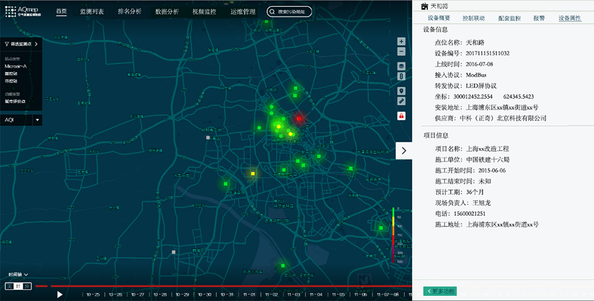The height and width of the screenshot is (301, 594).
Task: Switch timeline granularity to 时 (hour)
Action: point(18,286)
